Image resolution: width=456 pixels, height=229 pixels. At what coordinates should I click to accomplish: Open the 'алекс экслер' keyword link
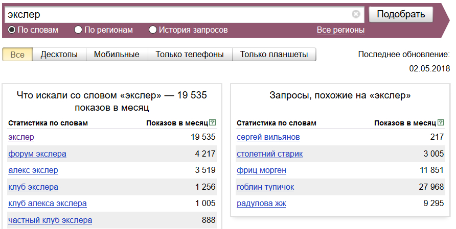33,170
